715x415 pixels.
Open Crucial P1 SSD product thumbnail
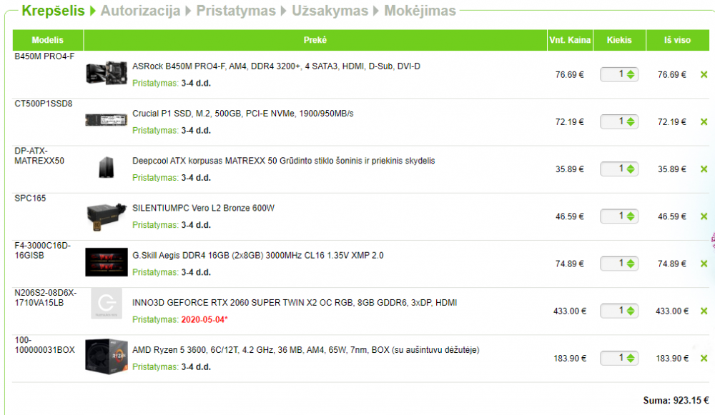tap(107, 120)
